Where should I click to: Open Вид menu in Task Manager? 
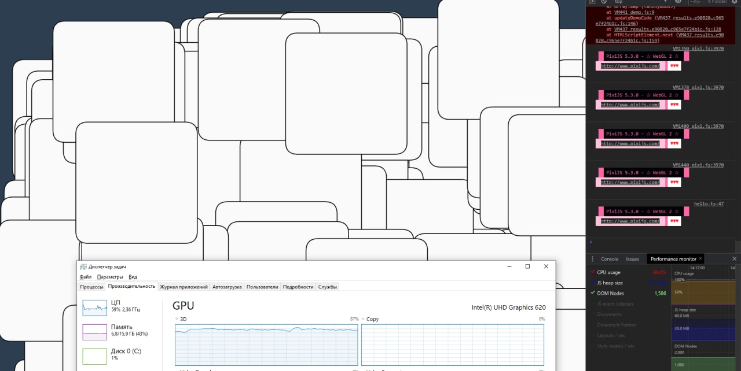pyautogui.click(x=133, y=277)
